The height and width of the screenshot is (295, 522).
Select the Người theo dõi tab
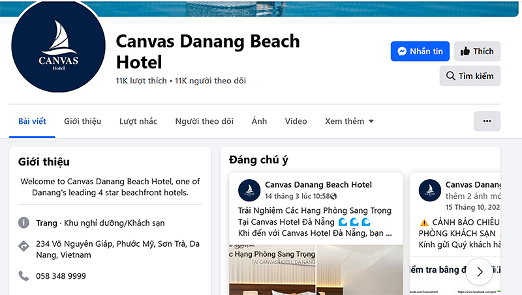204,121
